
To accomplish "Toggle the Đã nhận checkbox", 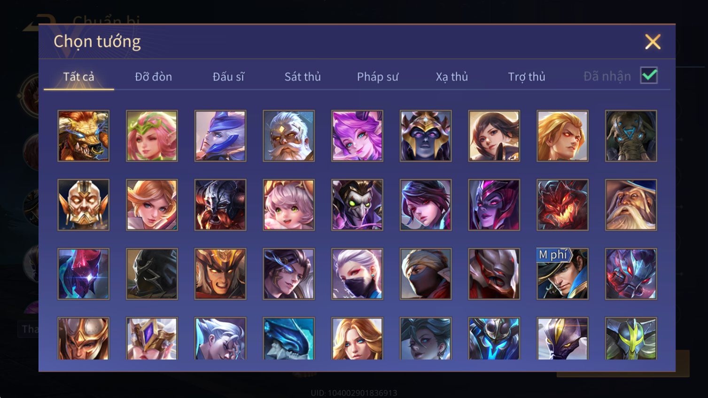I will [649, 76].
